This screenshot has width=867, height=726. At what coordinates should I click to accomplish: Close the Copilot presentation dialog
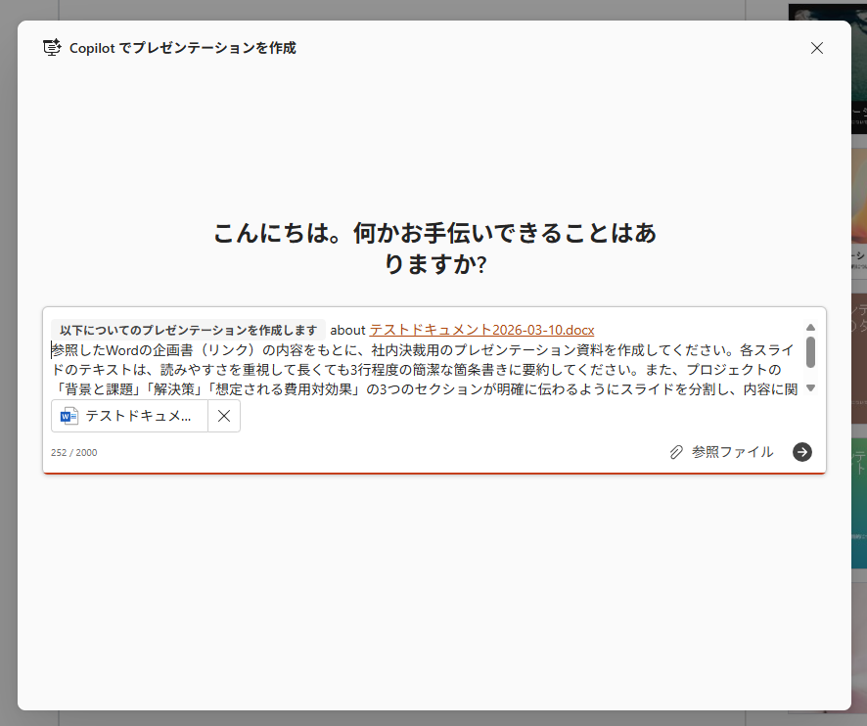tap(817, 48)
